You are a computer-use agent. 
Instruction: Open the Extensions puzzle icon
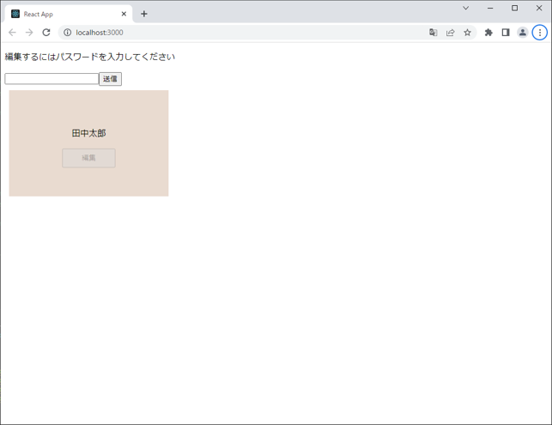coord(488,33)
